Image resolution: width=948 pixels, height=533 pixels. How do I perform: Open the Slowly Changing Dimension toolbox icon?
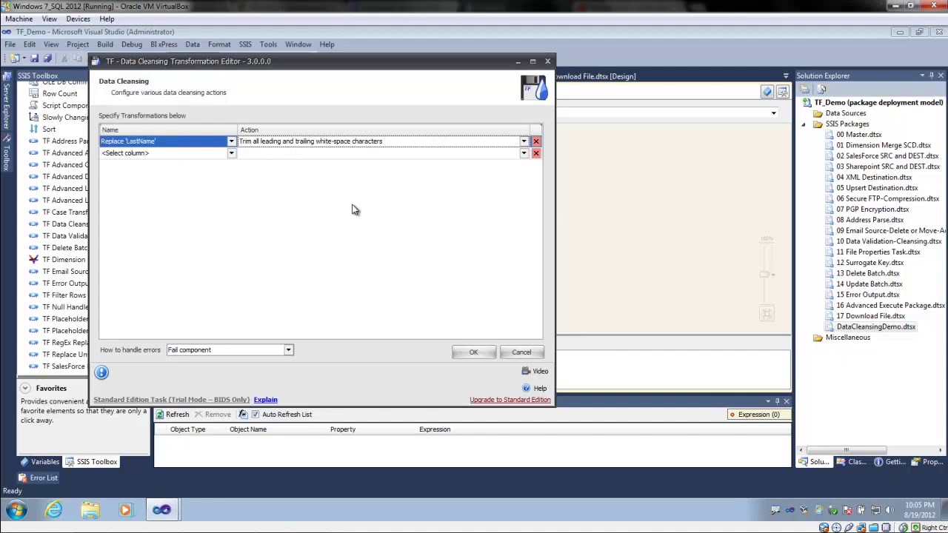[x=33, y=117]
